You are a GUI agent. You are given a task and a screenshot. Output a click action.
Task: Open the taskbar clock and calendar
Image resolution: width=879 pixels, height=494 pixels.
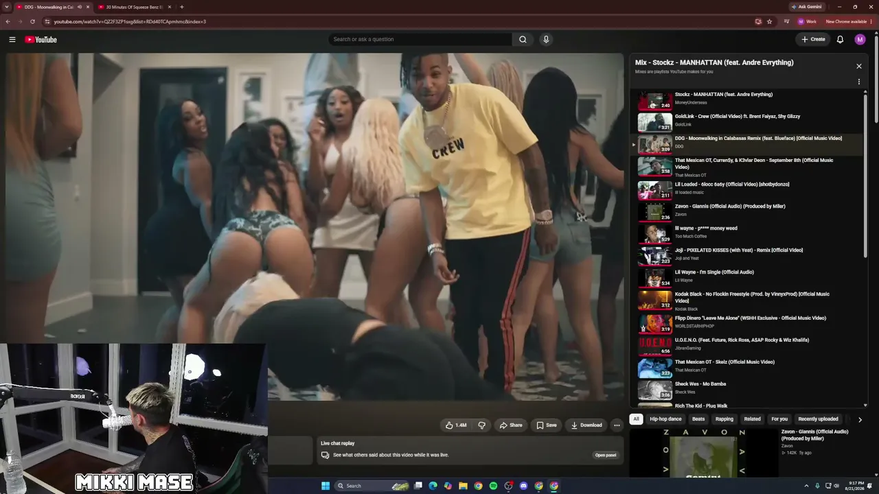[x=856, y=486]
